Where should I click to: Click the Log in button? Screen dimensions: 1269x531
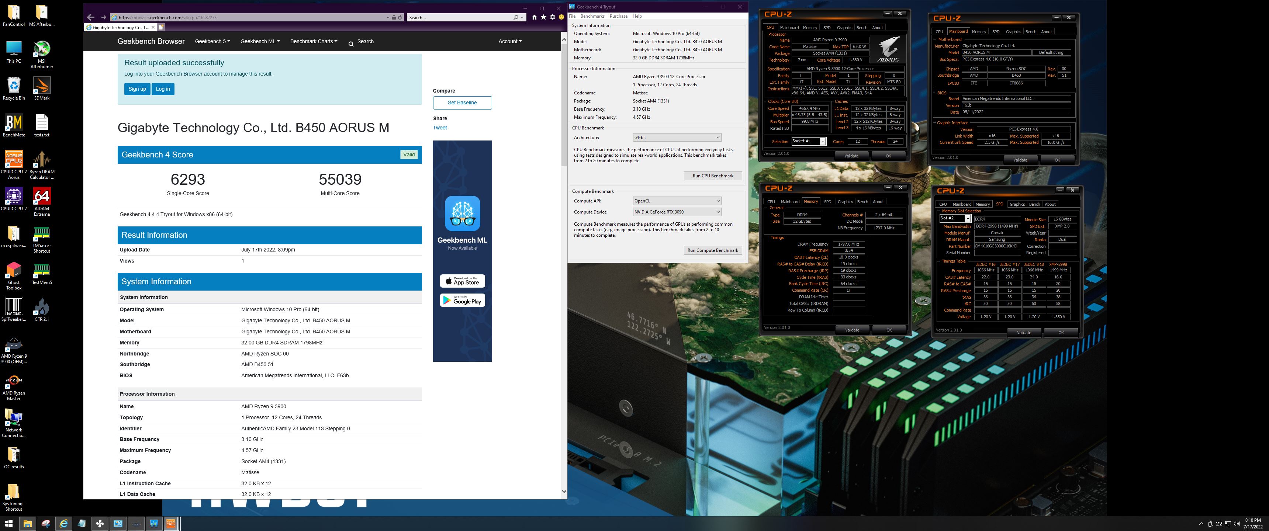[163, 89]
